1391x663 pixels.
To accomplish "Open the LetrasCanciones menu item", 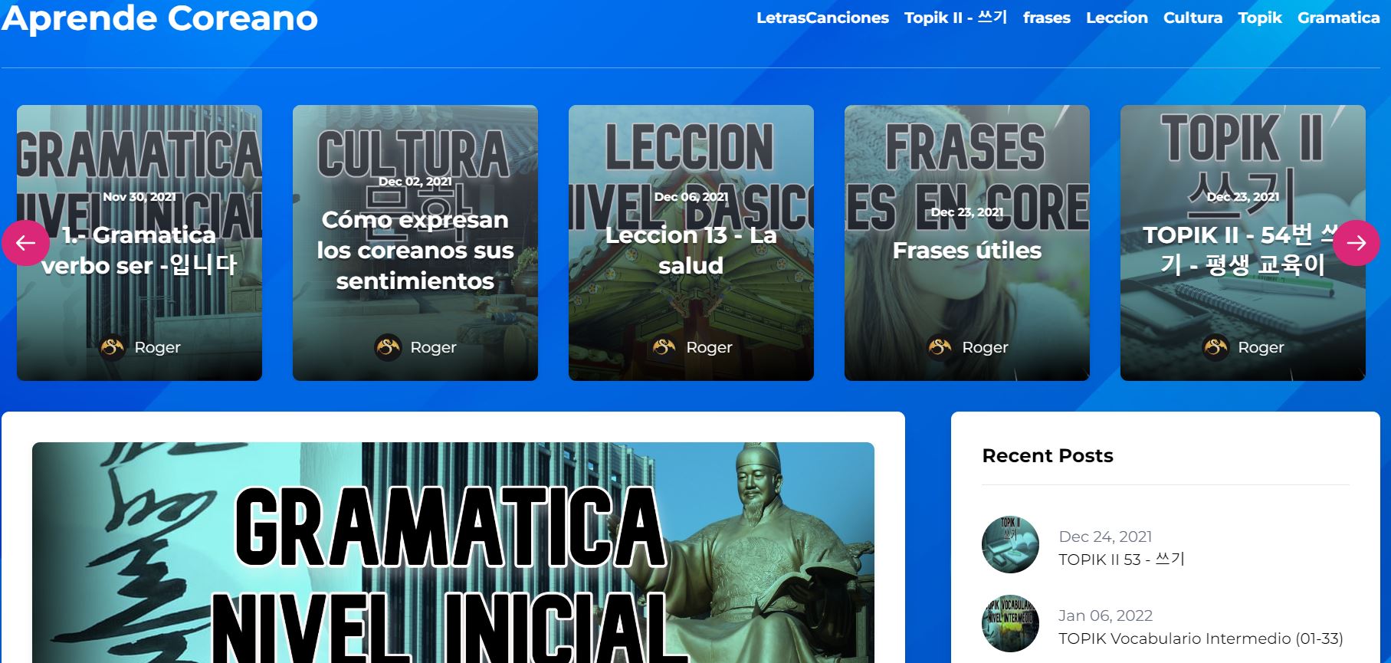I will click(x=822, y=18).
